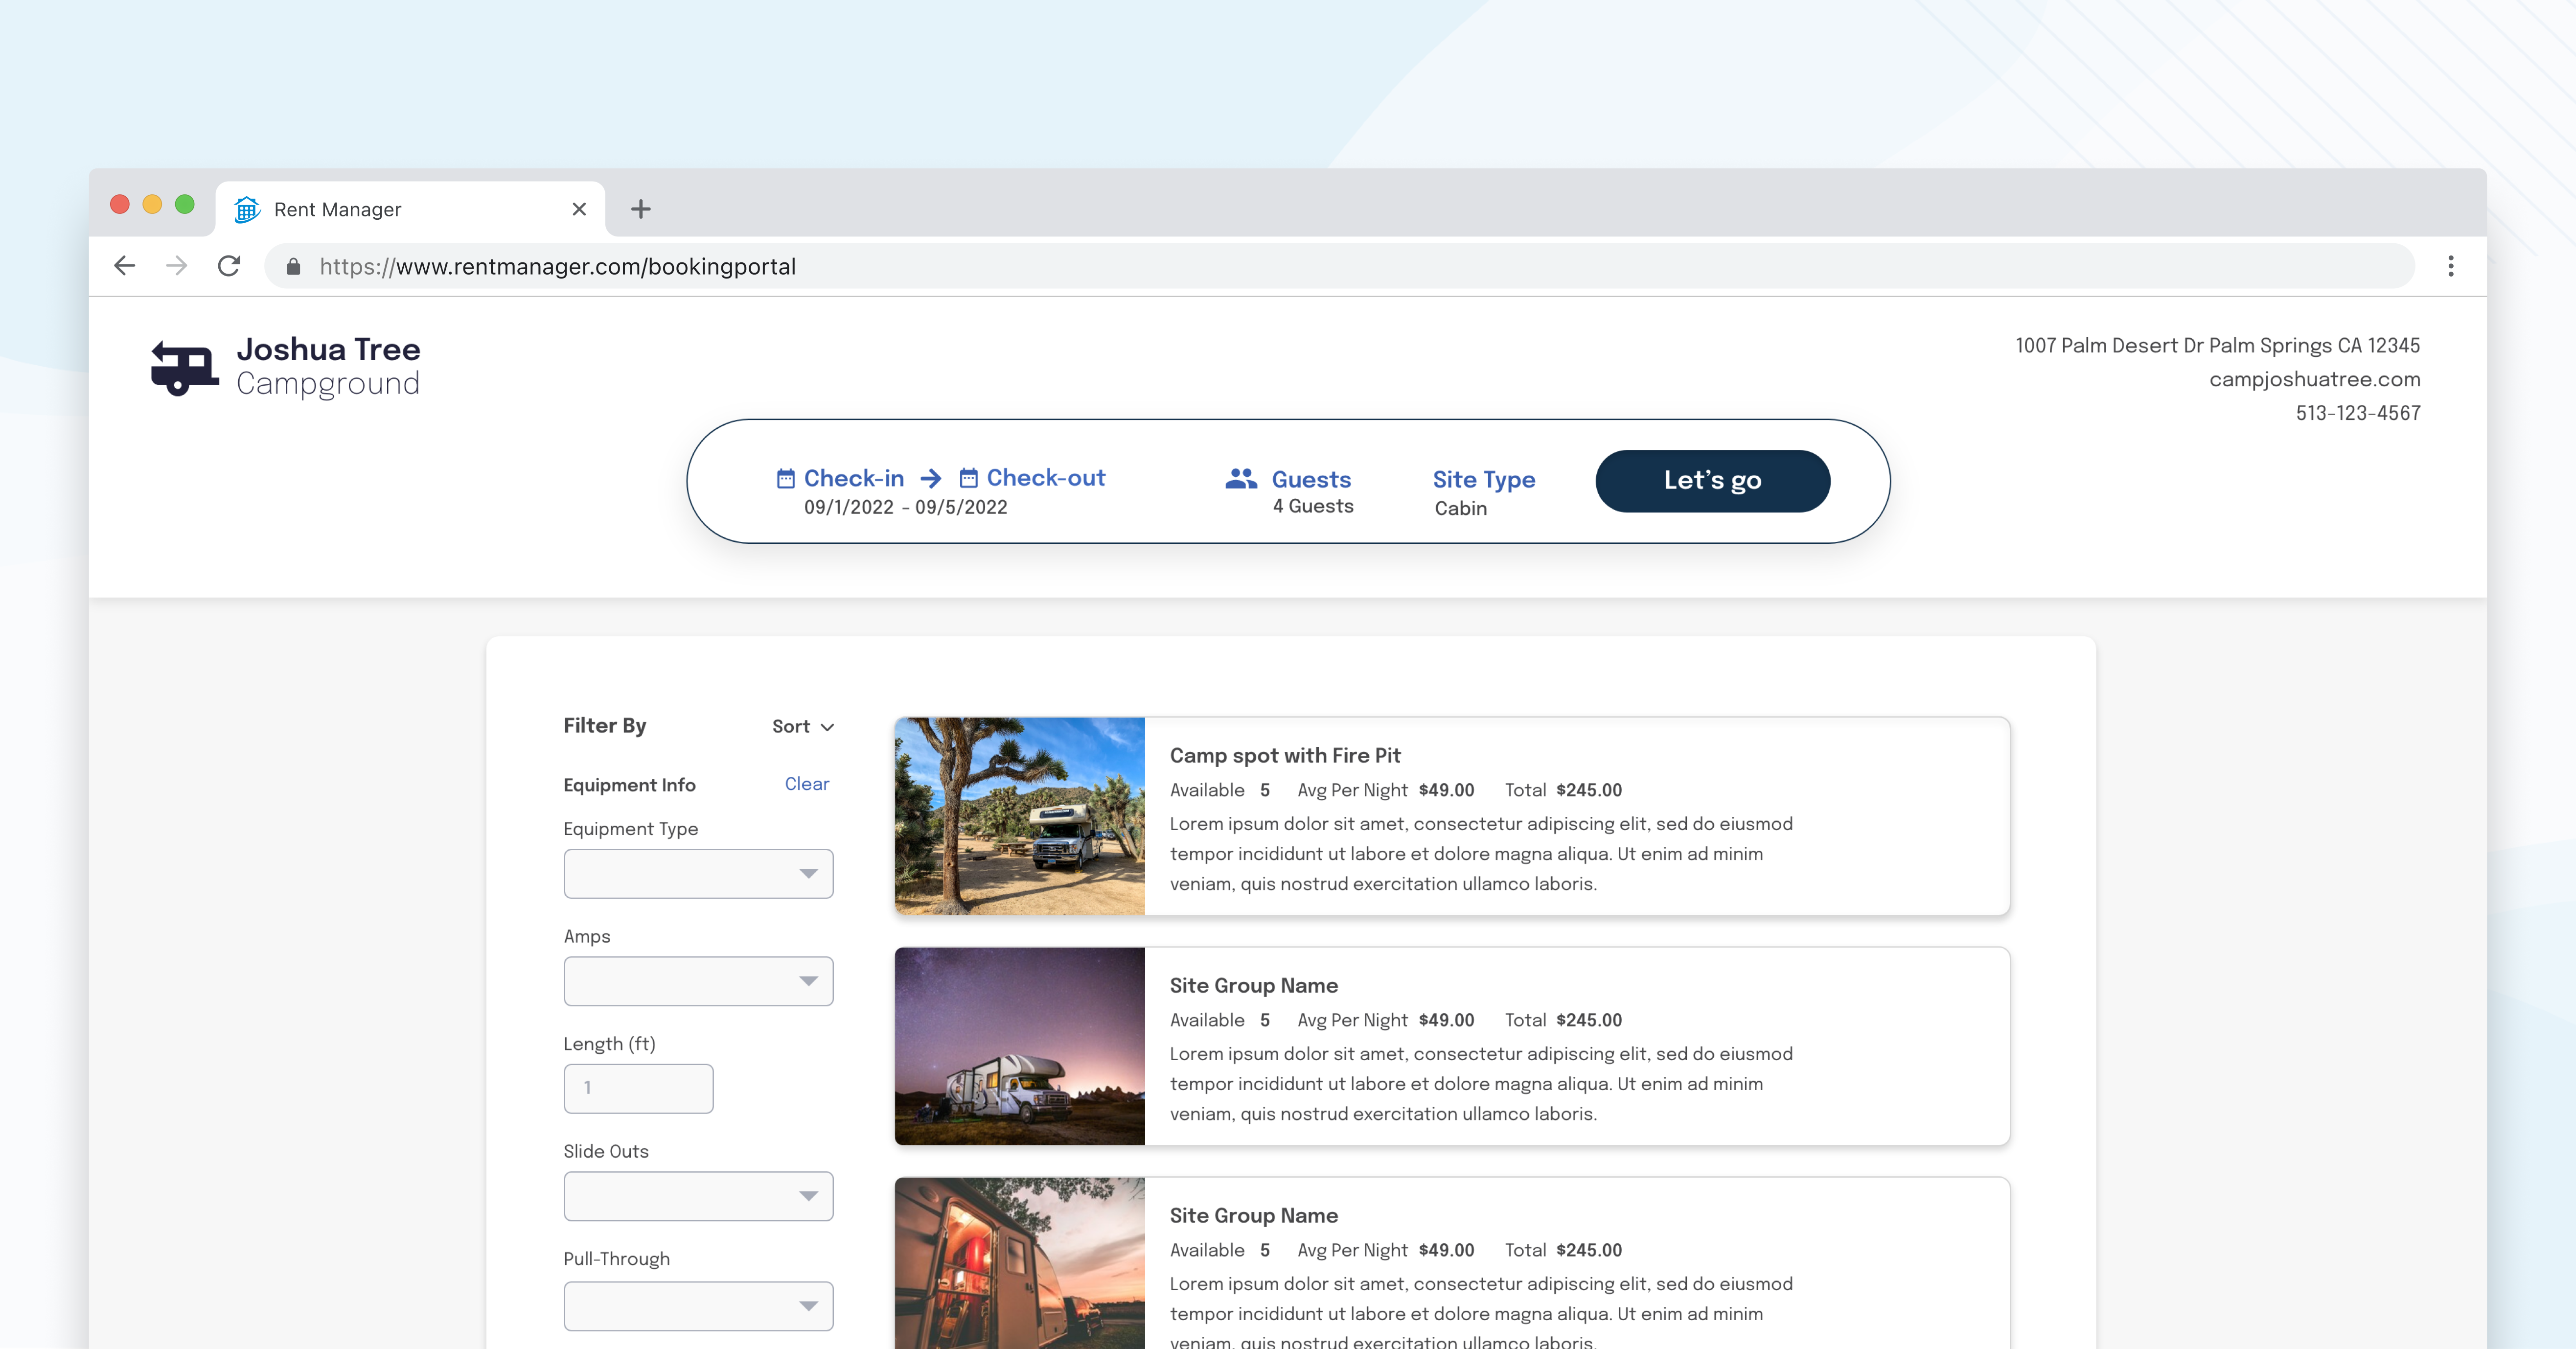The height and width of the screenshot is (1349, 2576).
Task: Click the campjoshuatree.com website link
Action: (x=2314, y=379)
